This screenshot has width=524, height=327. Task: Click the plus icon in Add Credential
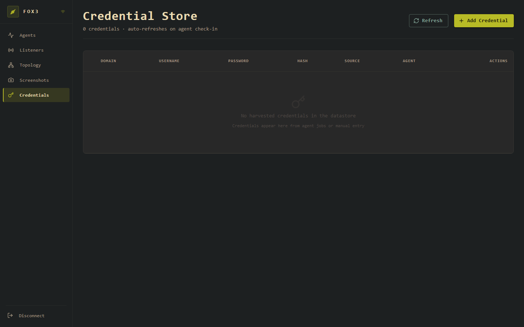[x=461, y=21]
